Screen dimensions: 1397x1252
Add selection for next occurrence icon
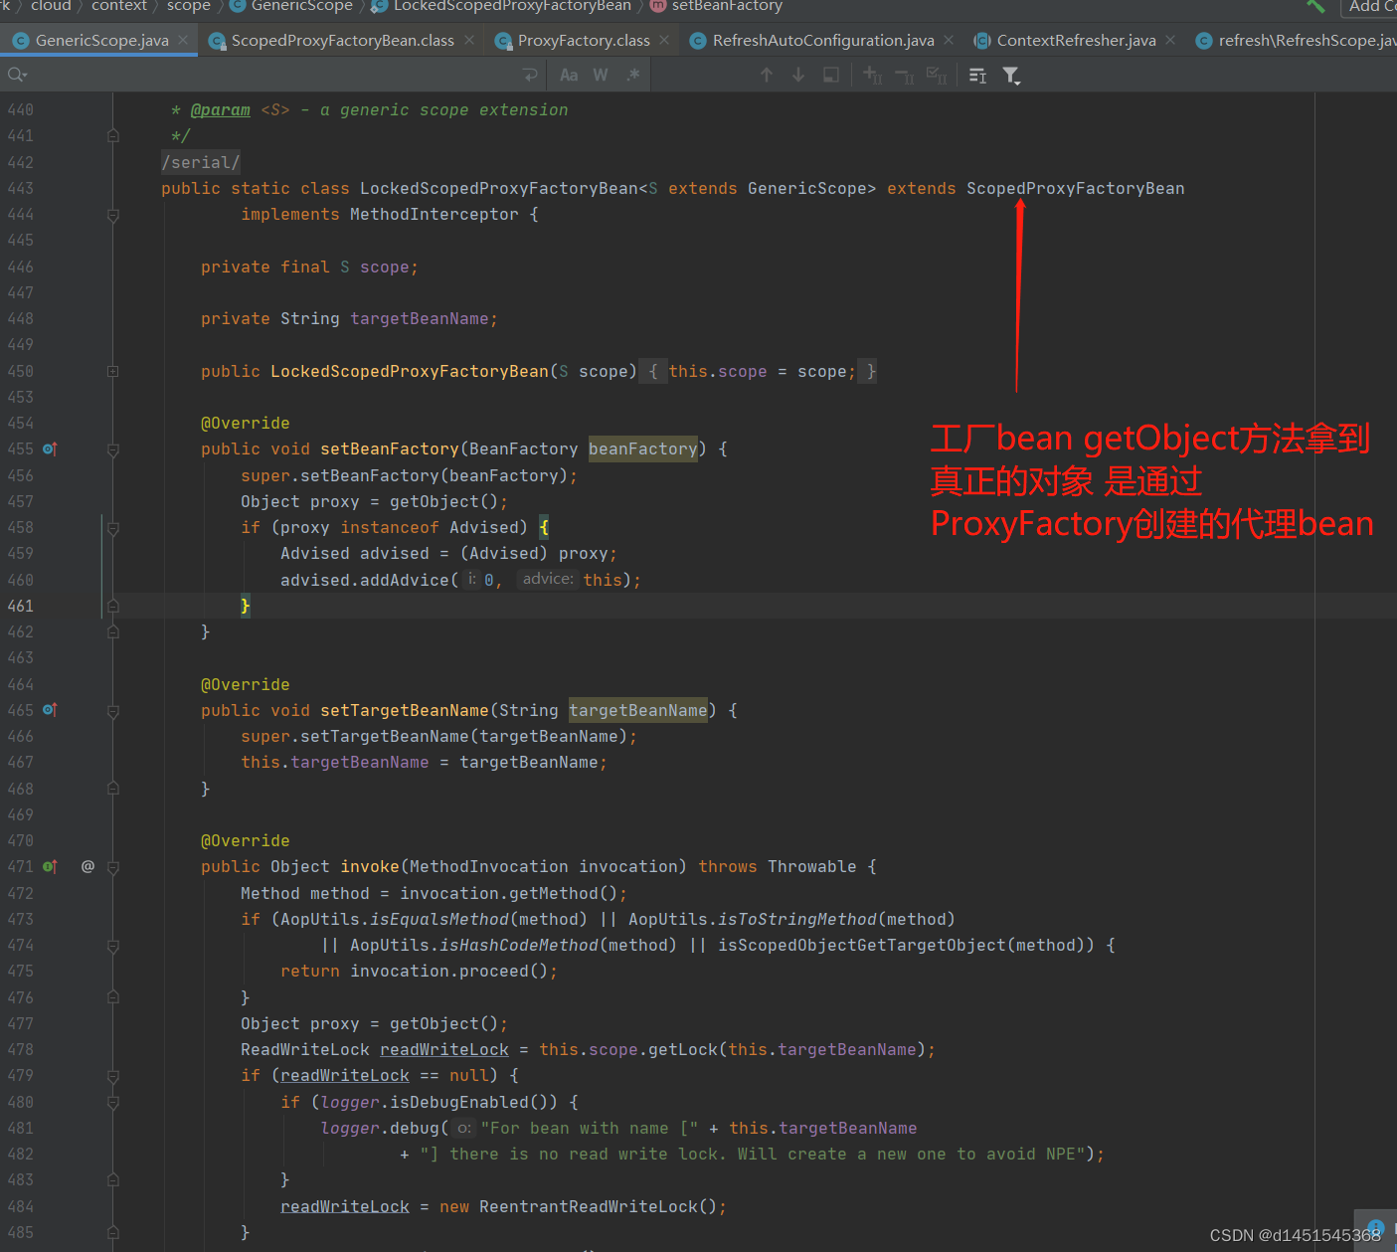pyautogui.click(x=872, y=76)
